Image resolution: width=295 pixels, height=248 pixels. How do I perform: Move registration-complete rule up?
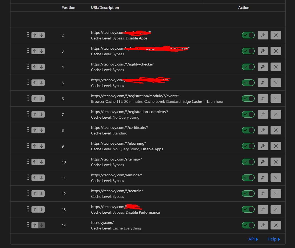click(x=35, y=114)
